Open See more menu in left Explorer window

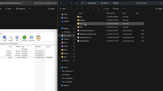(x=30, y=9)
